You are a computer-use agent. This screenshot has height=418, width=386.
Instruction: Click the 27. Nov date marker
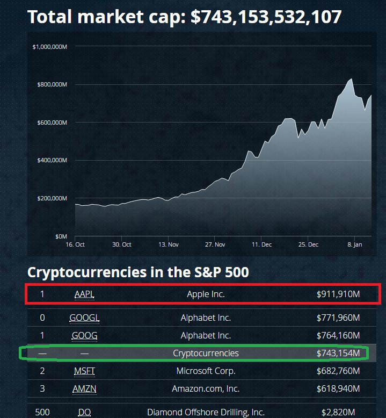215,244
